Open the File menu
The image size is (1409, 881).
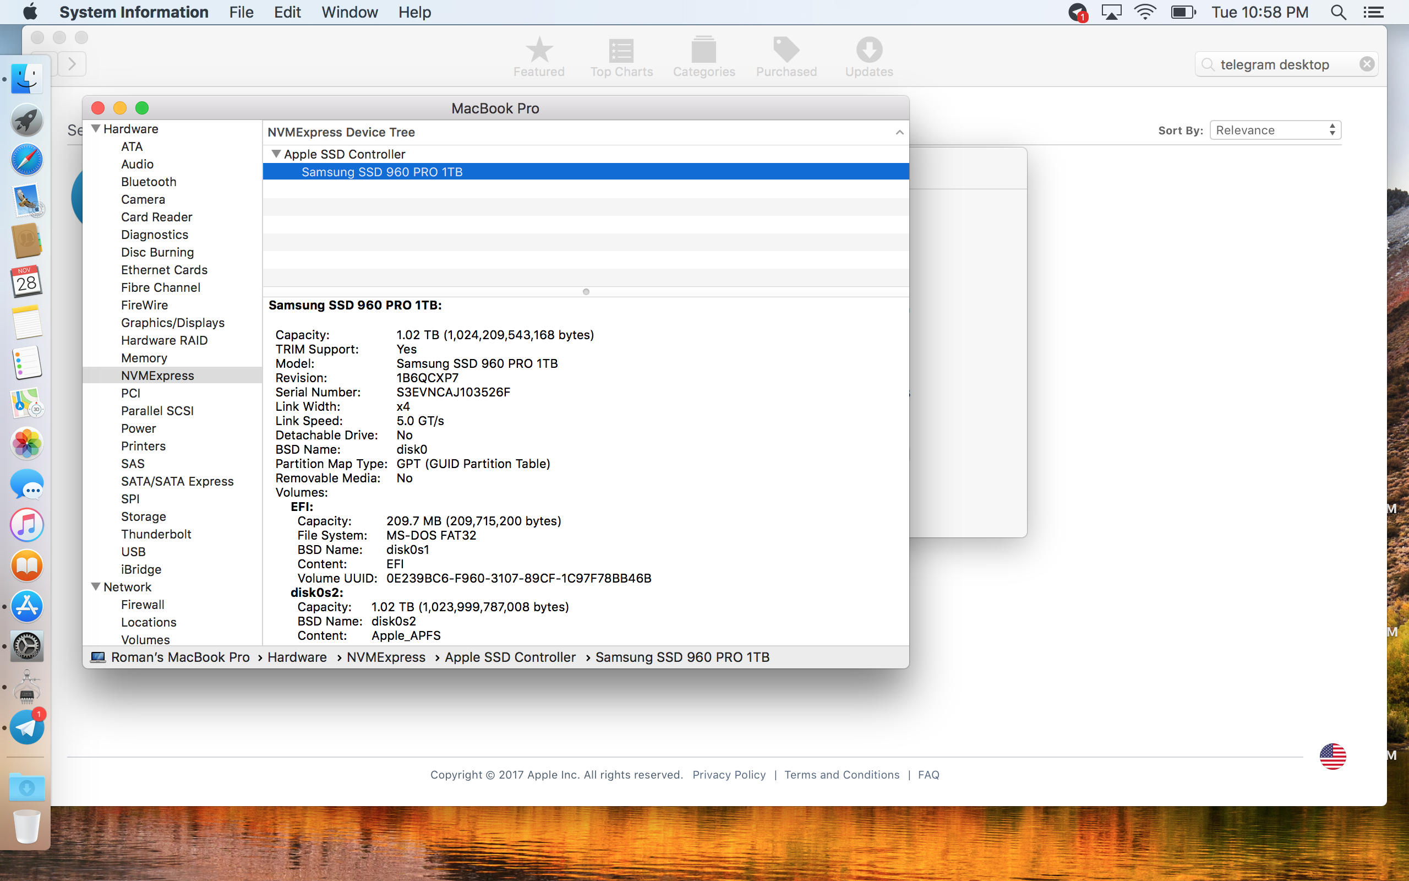241,12
